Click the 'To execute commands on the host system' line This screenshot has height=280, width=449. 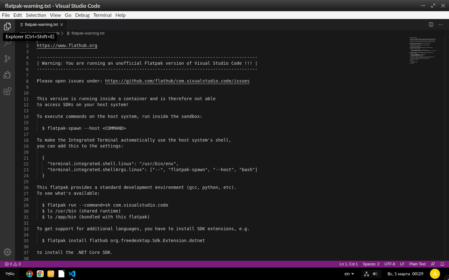(119, 116)
